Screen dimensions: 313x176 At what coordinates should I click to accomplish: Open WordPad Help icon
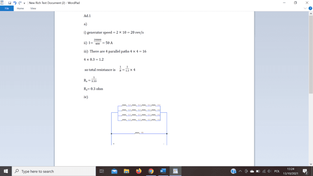tap(310, 8)
